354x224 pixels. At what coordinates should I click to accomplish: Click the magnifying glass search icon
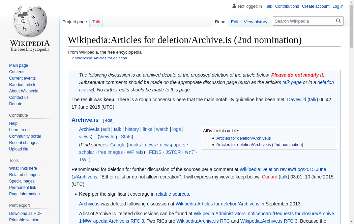coord(338,21)
